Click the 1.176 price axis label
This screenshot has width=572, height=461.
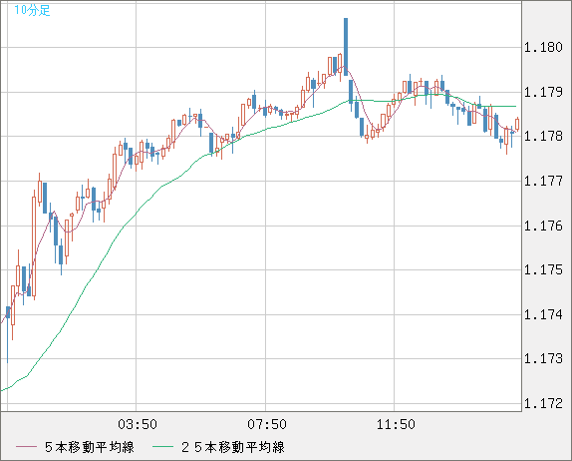(543, 226)
